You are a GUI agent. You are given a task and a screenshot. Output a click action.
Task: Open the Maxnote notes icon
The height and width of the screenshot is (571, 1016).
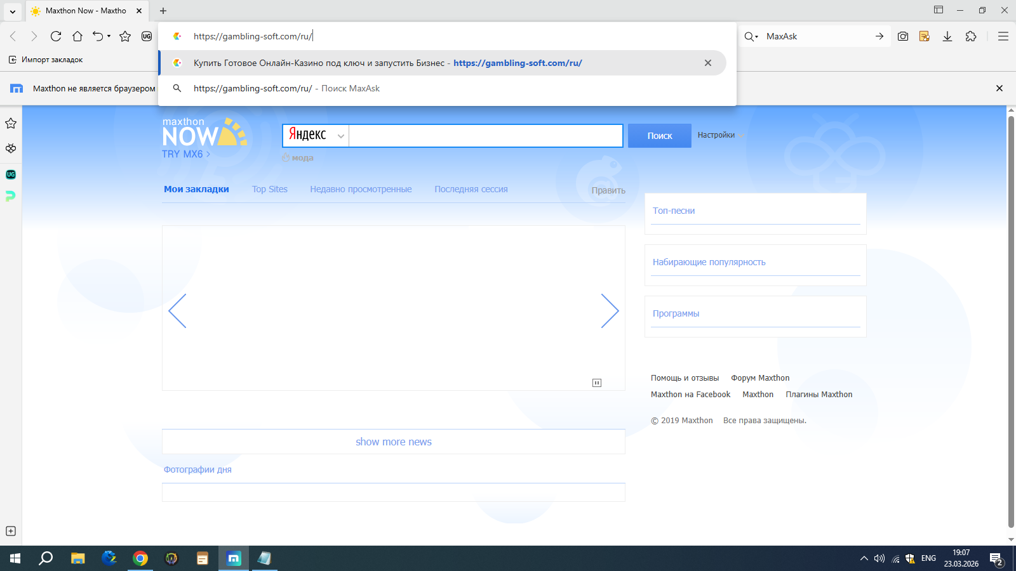(x=925, y=36)
